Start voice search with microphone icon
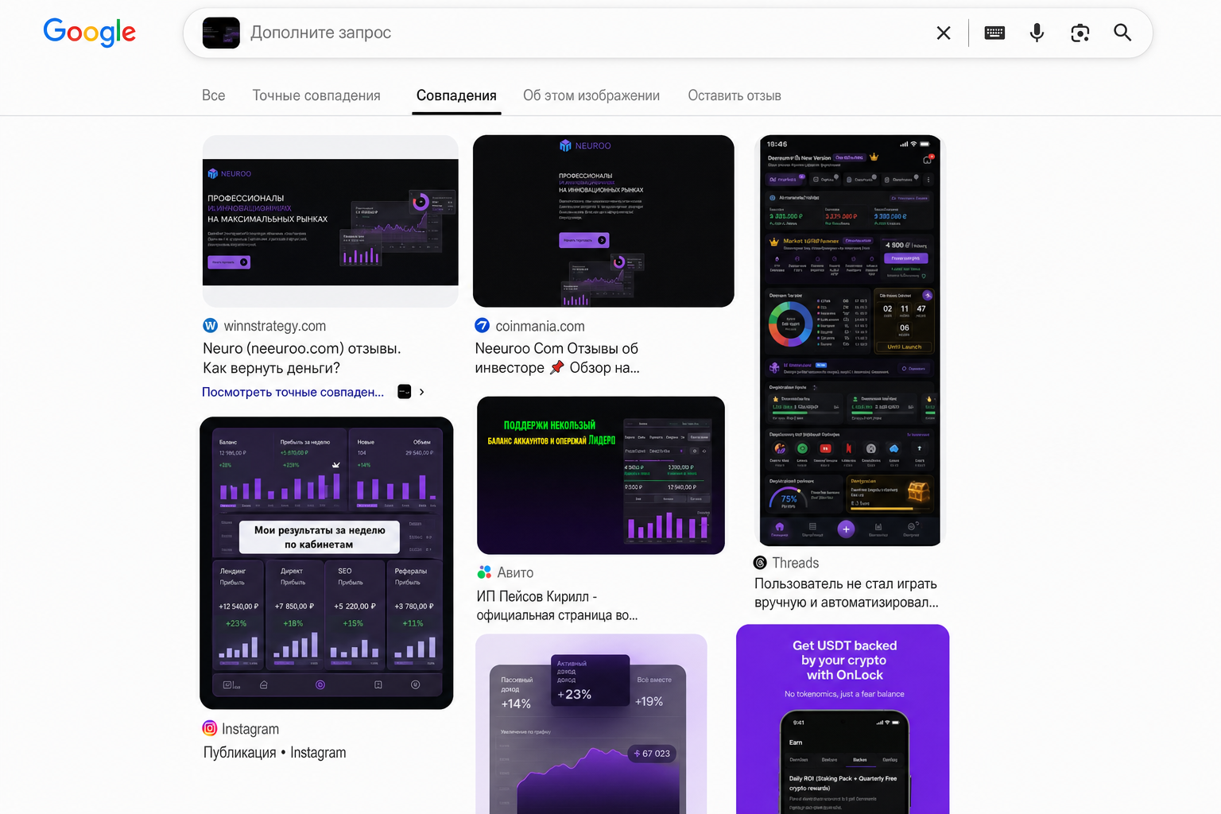This screenshot has width=1221, height=814. [1037, 33]
